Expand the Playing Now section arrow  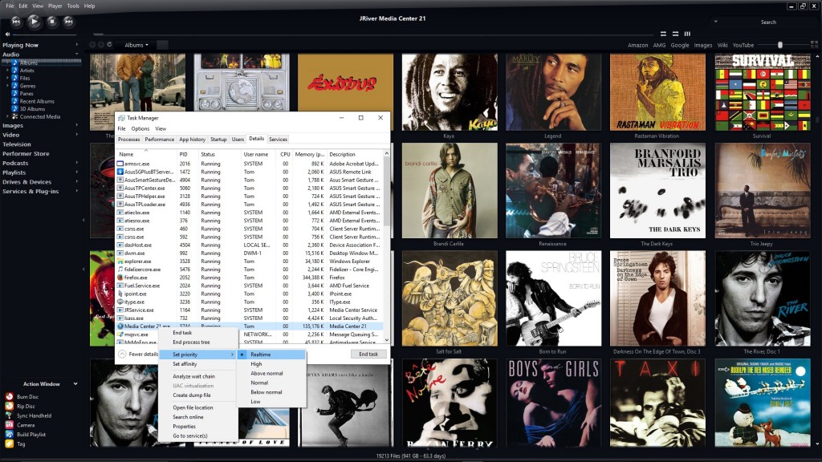pyautogui.click(x=76, y=45)
